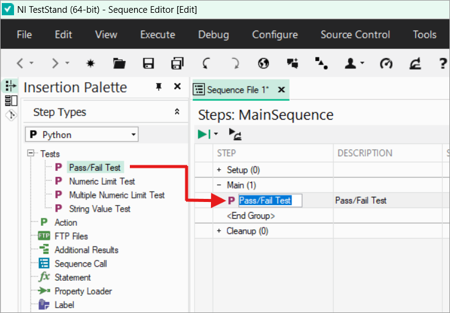Click the run selected steps icon
Image resolution: width=450 pixels, height=313 pixels.
(x=235, y=134)
